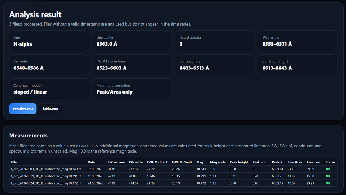Click the File column header
Viewport: 346px width, 195px height.
pos(14,162)
